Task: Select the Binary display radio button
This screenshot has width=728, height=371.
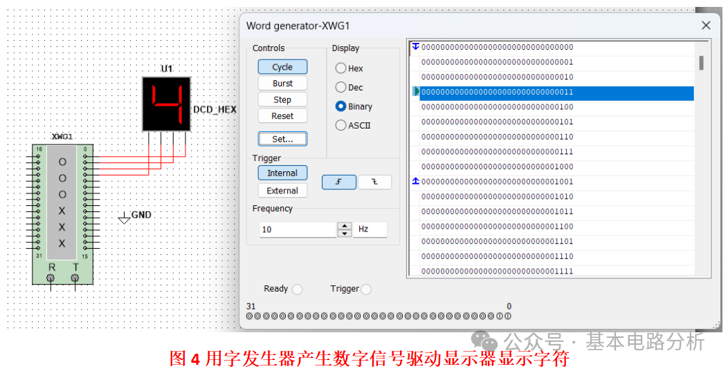Action: coord(340,106)
